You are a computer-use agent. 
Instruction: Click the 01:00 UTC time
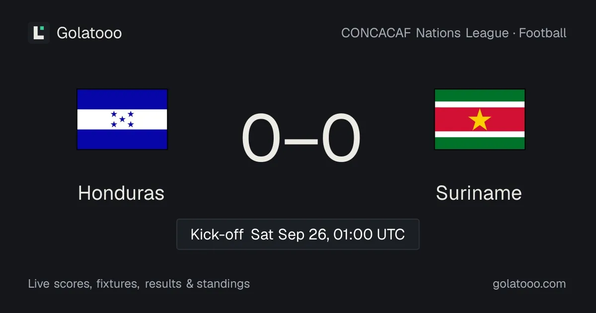(x=369, y=234)
